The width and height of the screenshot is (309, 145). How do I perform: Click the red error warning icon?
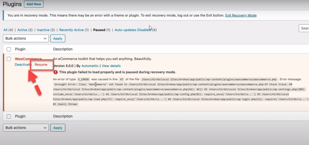pyautogui.click(x=55, y=72)
